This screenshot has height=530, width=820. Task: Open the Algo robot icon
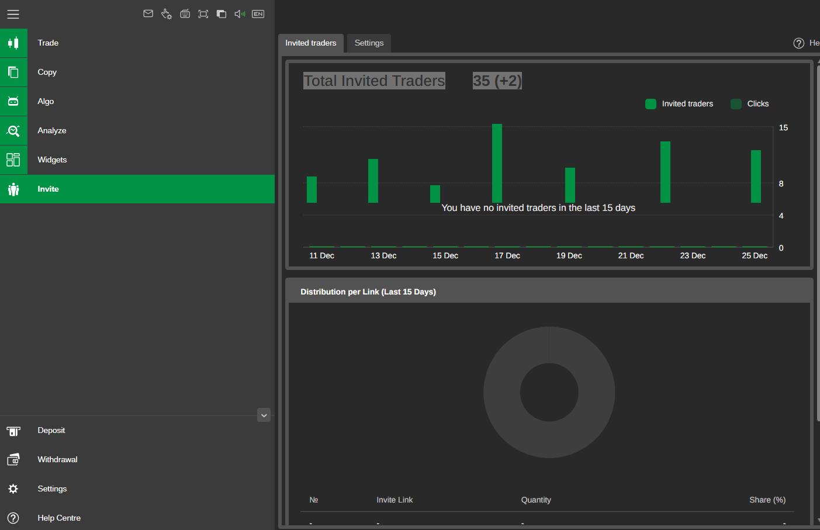pyautogui.click(x=13, y=102)
